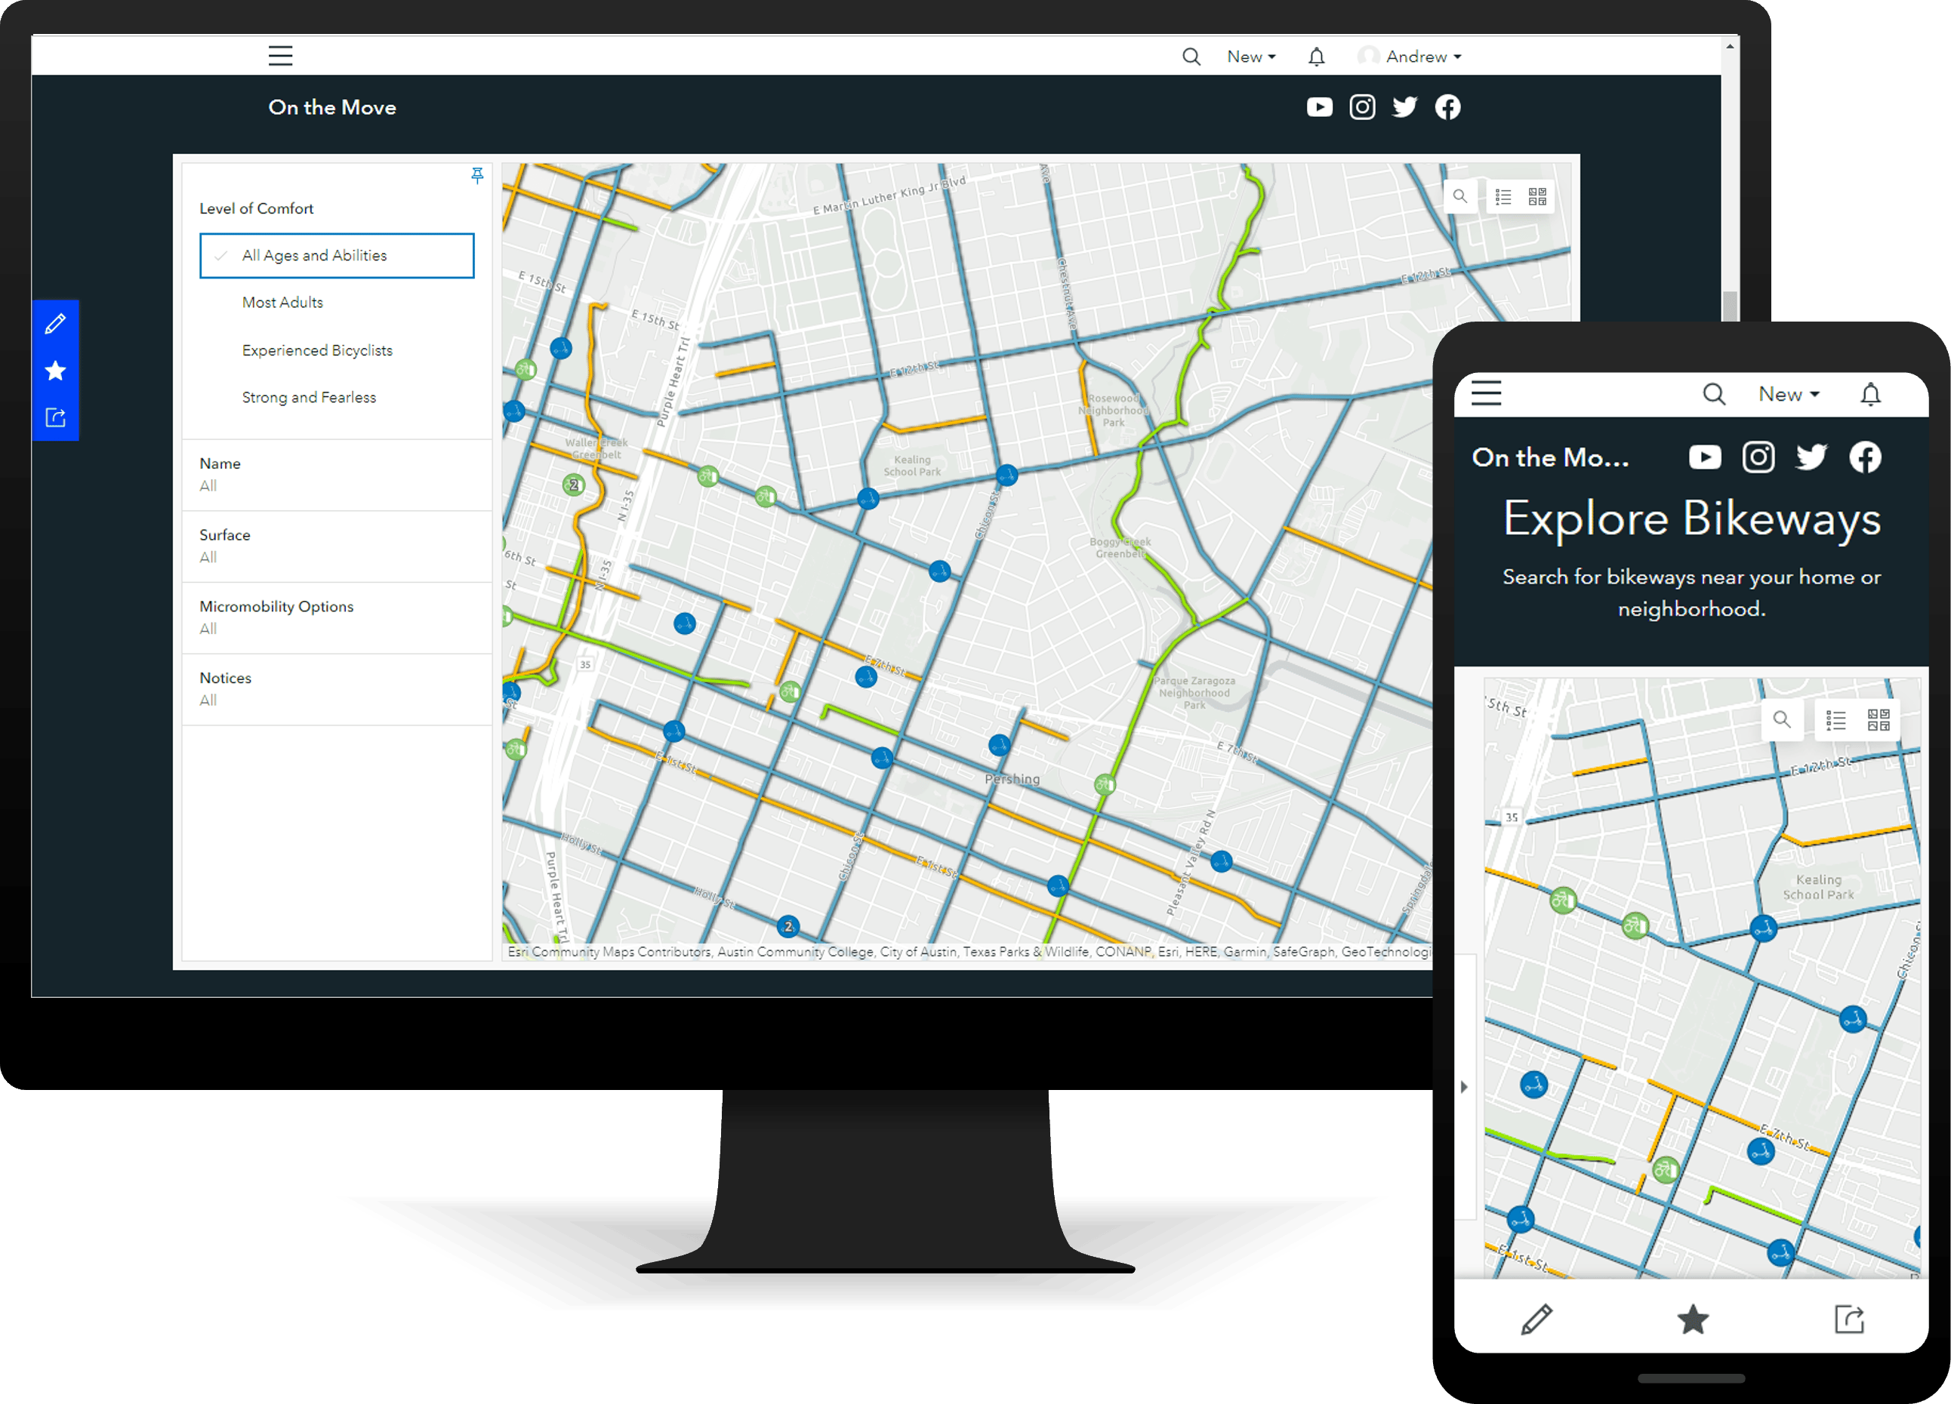Open the desktop hamburger menu
This screenshot has width=1951, height=1404.
[x=280, y=56]
